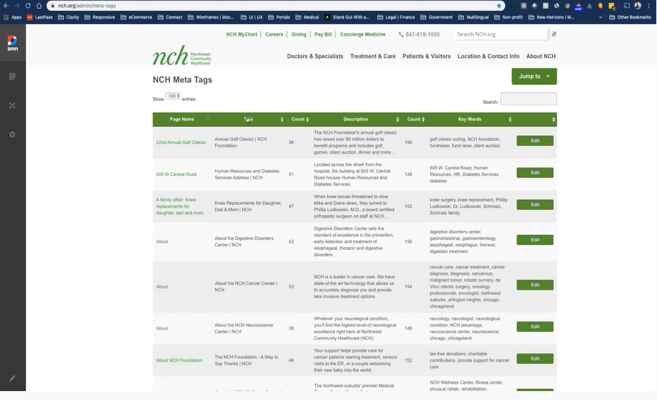Viewport: 657px width, 400px height.
Task: Click the NCH Northwest Community Healthcare logo
Action: tap(182, 55)
